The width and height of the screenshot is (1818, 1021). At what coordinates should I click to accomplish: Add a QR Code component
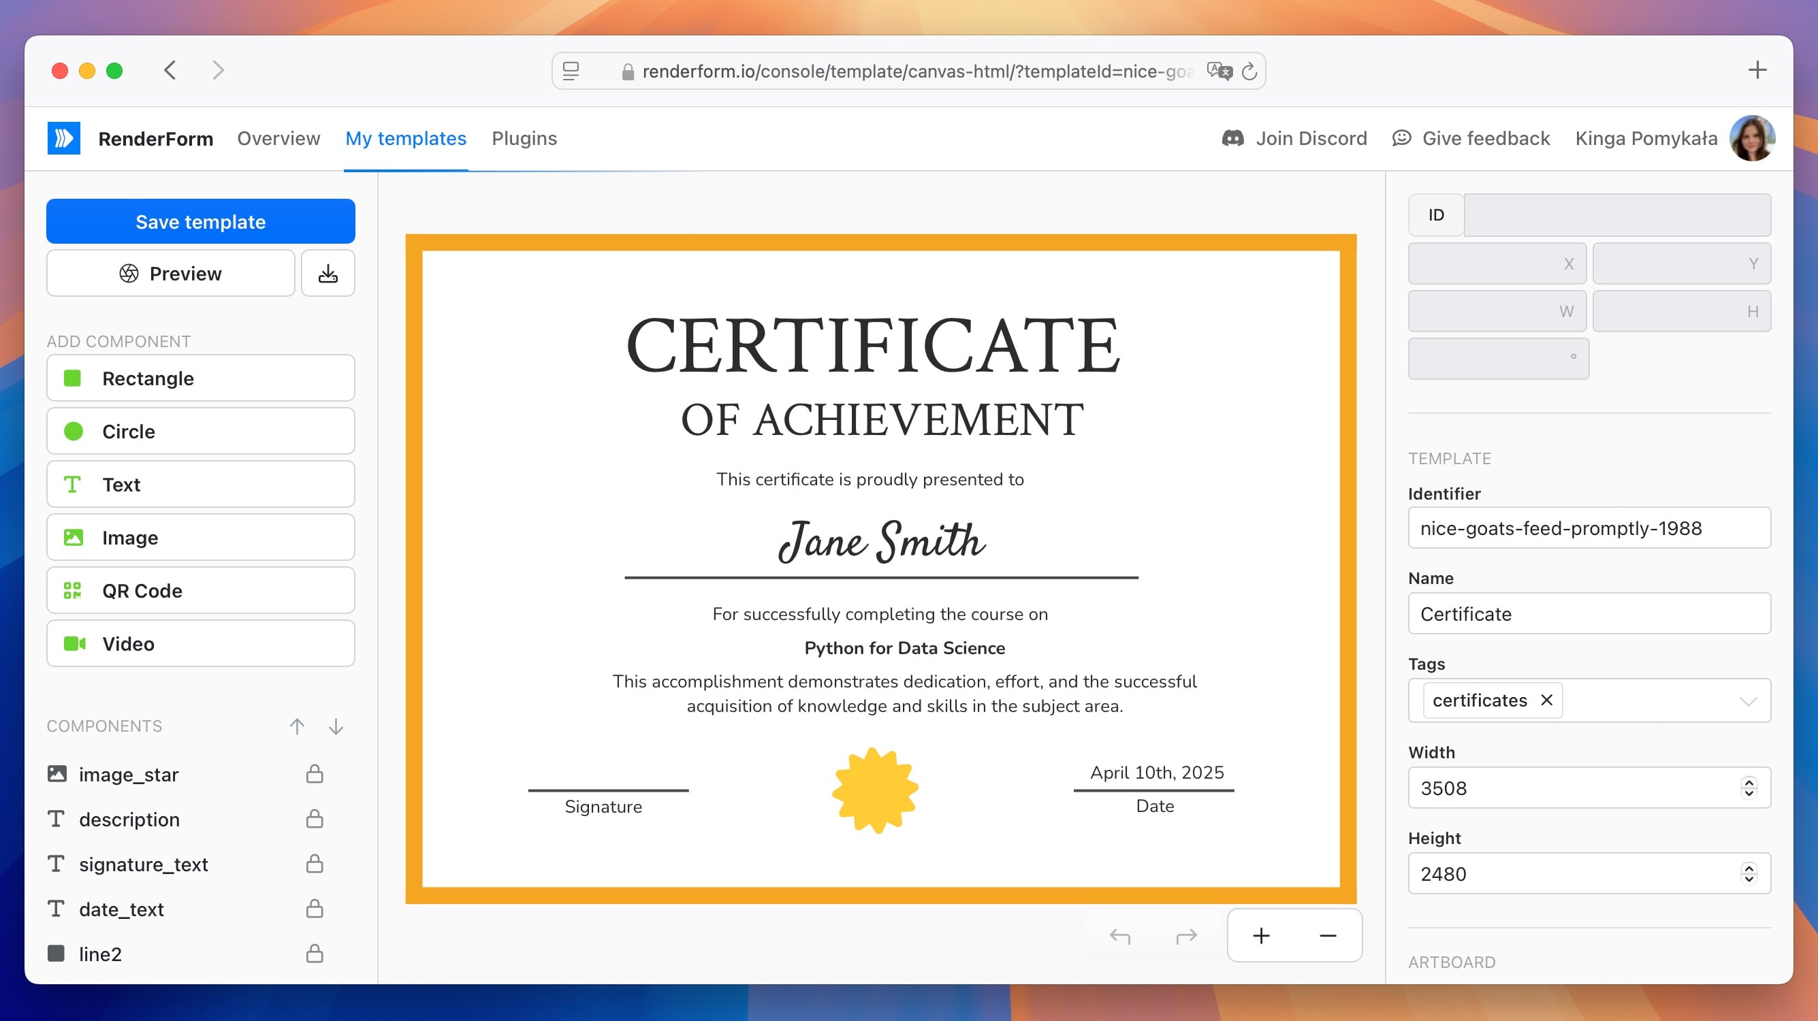(200, 591)
